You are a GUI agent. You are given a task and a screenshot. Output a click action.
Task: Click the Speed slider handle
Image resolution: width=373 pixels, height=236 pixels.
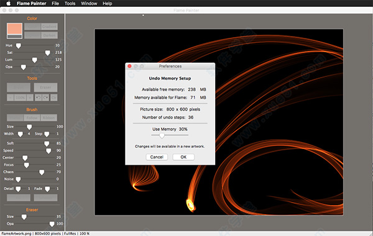48,151
